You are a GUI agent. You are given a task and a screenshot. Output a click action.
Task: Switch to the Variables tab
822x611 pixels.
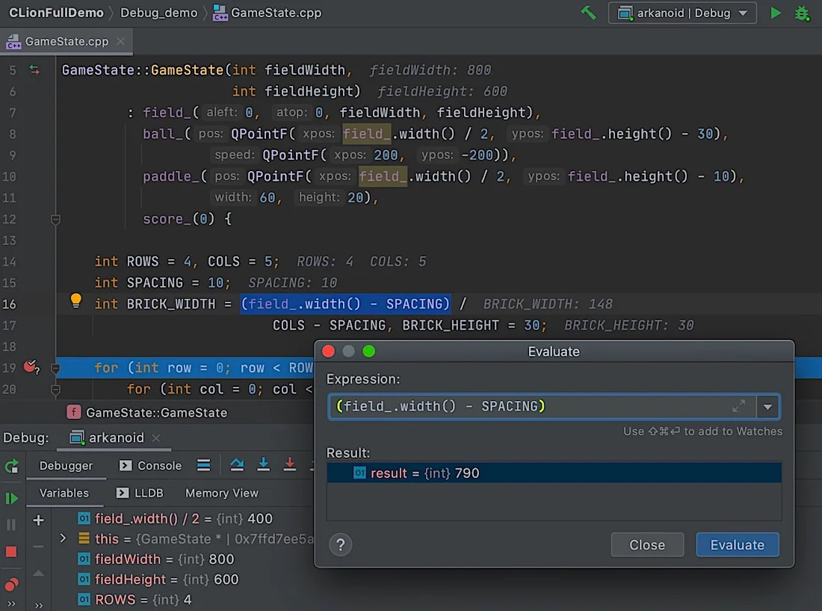(64, 493)
